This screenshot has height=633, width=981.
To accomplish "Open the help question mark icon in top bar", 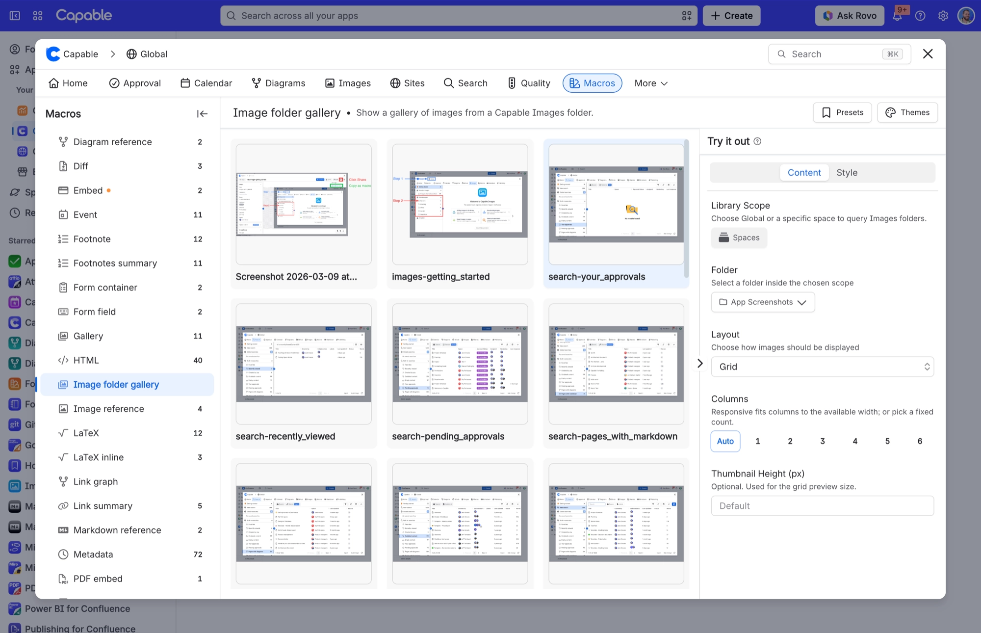I will click(x=920, y=16).
